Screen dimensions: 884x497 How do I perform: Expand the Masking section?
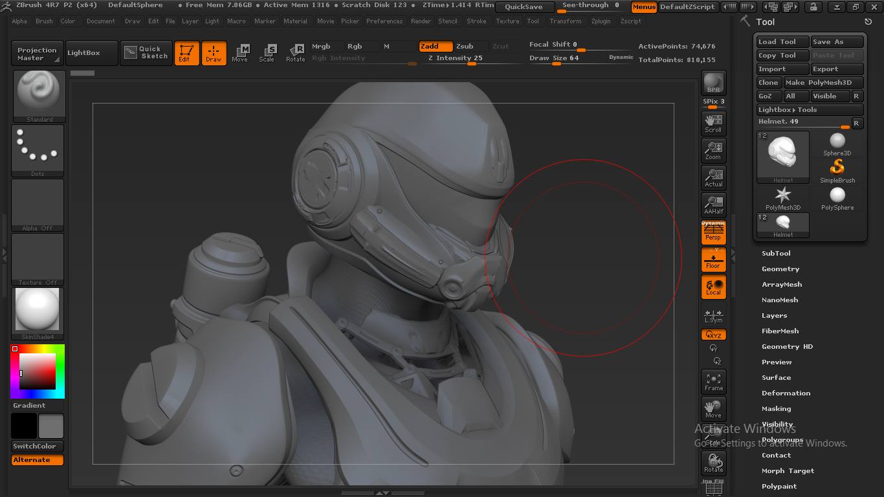776,409
